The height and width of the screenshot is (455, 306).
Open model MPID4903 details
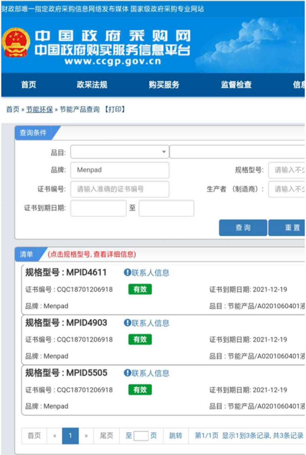tap(86, 323)
